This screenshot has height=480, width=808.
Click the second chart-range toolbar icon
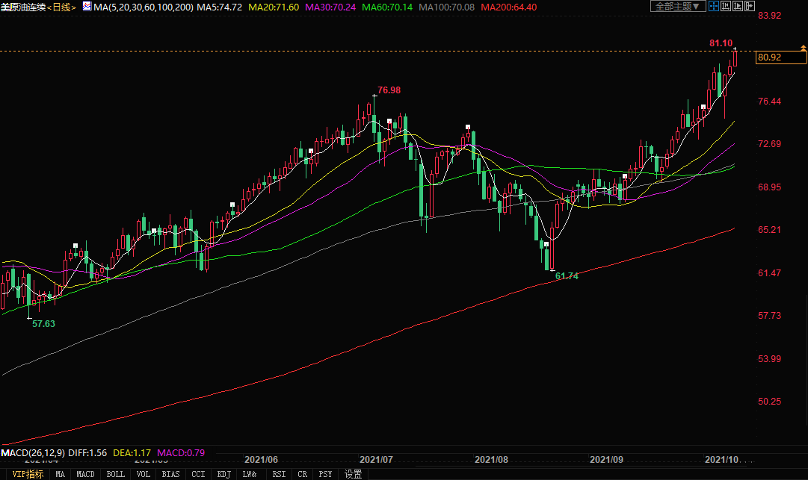click(726, 7)
